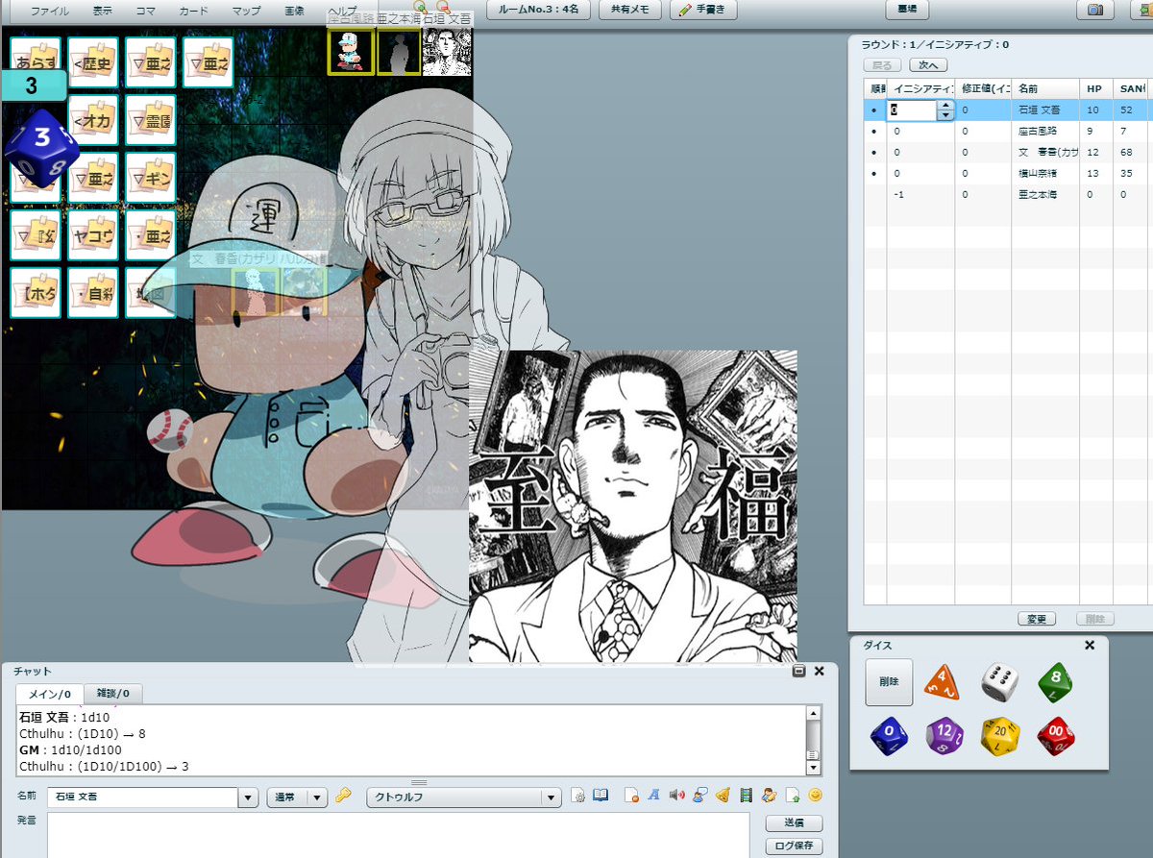Open the 共有メモ shared memo button

tap(630, 10)
